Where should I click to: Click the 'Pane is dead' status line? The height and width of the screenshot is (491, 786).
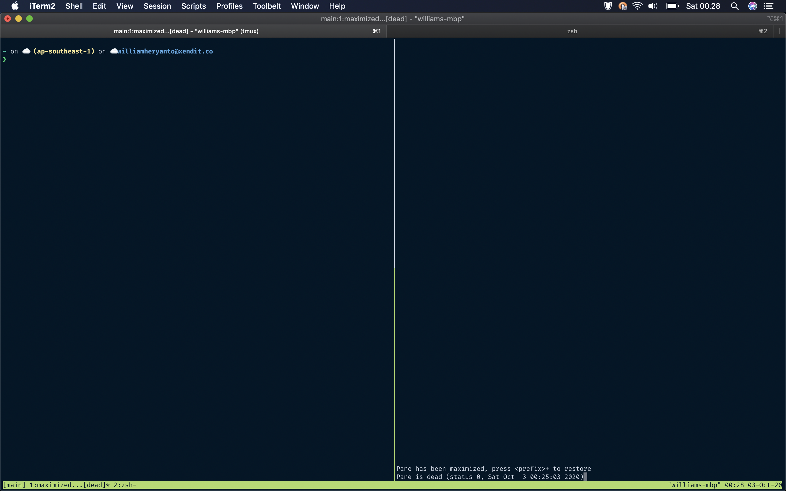pos(490,477)
